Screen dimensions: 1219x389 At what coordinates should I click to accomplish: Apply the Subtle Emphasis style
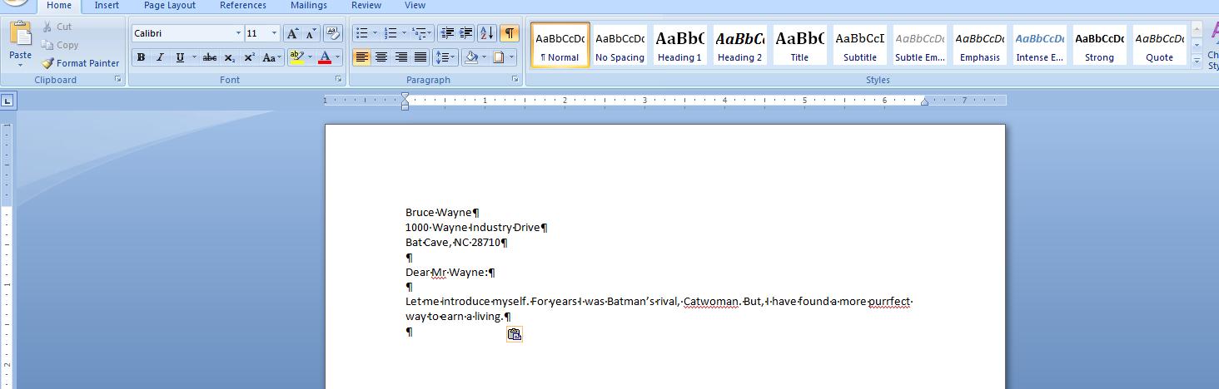pyautogui.click(x=920, y=45)
